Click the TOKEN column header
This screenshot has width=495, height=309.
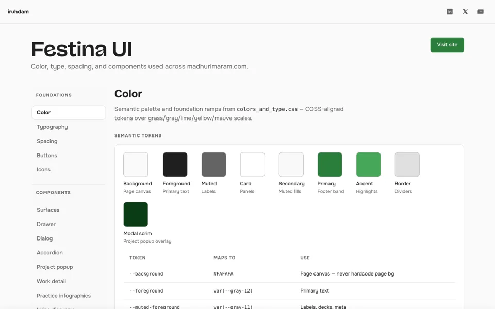click(x=138, y=257)
